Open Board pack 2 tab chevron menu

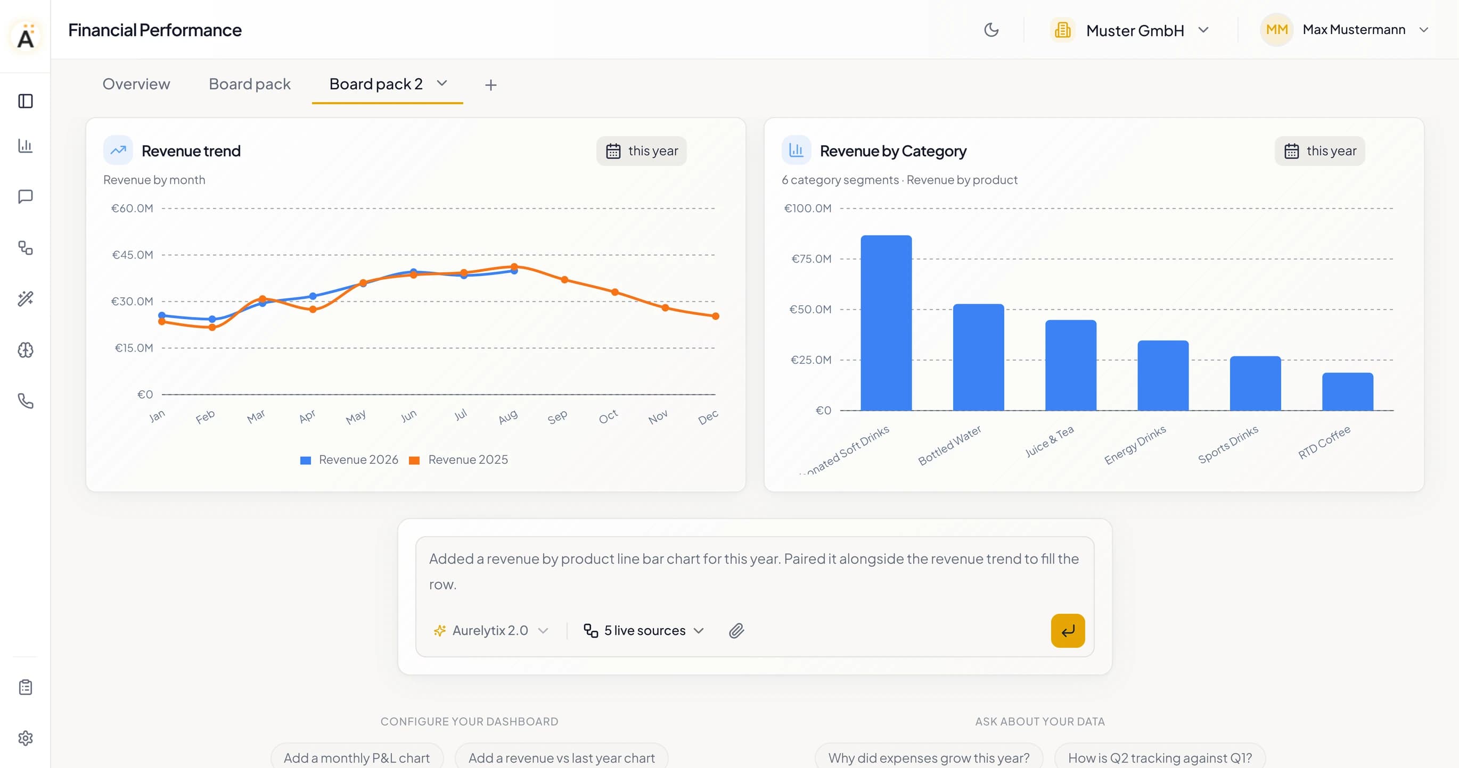click(x=442, y=84)
